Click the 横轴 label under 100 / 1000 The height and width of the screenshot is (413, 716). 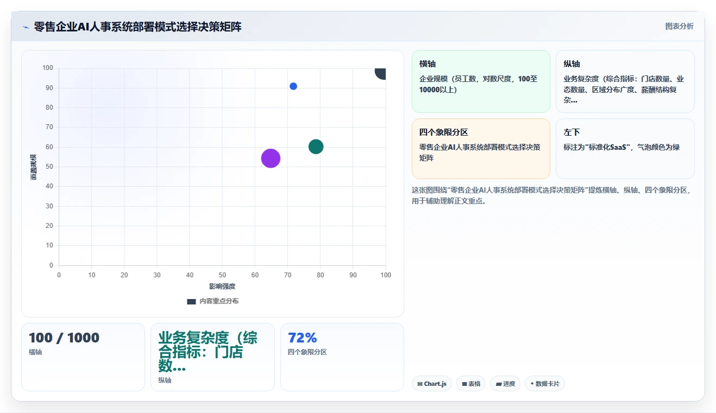point(35,352)
